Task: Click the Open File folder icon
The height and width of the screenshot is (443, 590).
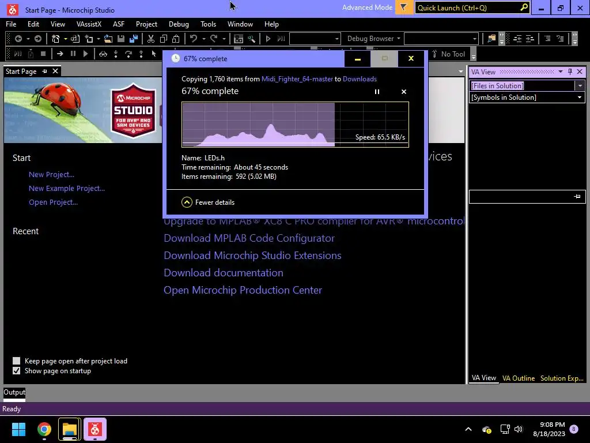Action: 108,39
